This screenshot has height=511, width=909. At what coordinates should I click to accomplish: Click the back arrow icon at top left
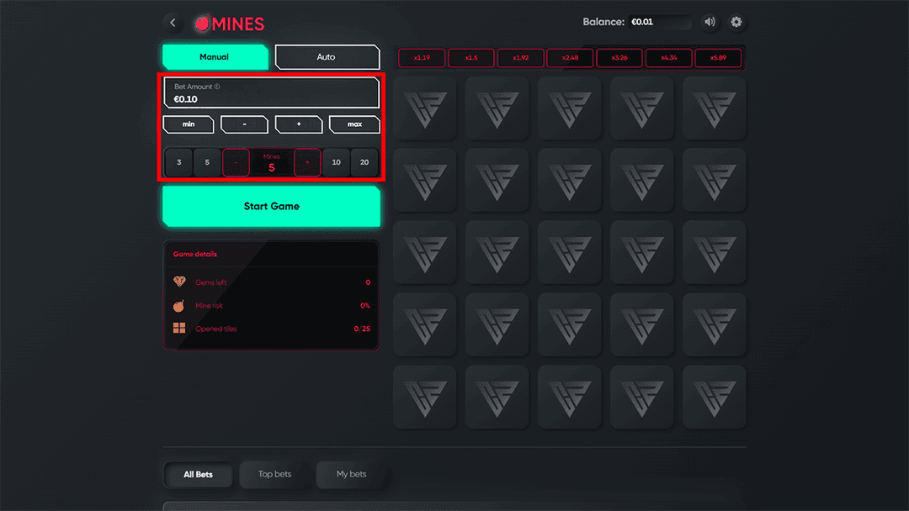[173, 23]
